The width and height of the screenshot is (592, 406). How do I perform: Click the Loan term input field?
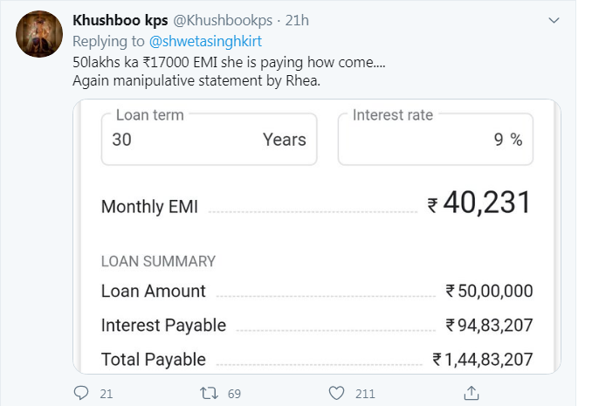[208, 139]
